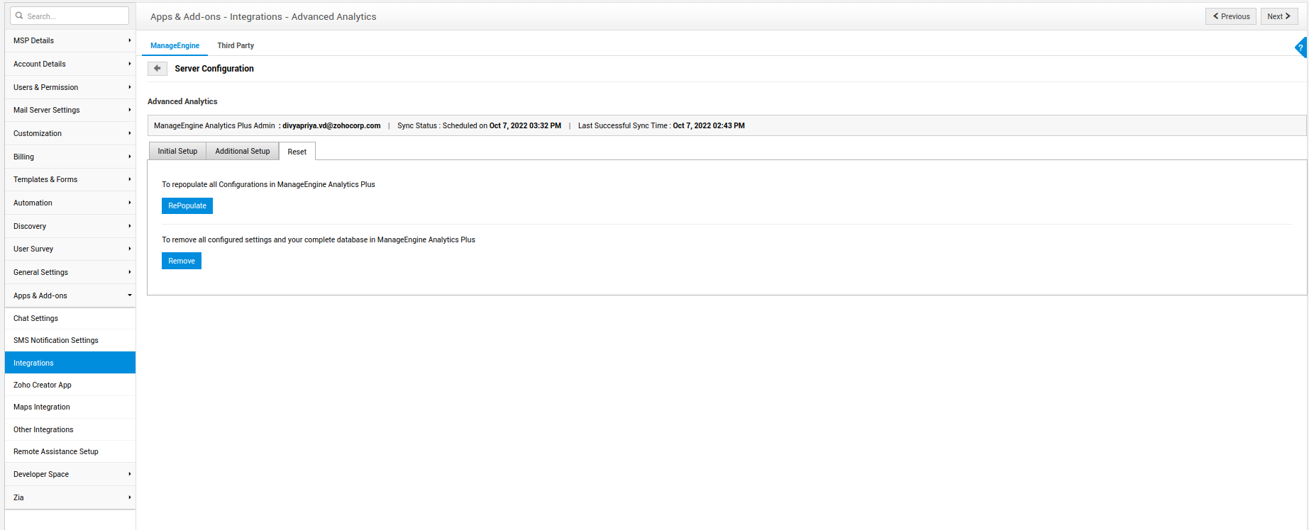This screenshot has width=1309, height=530.
Task: Select Integrations in the sidebar
Action: [70, 363]
